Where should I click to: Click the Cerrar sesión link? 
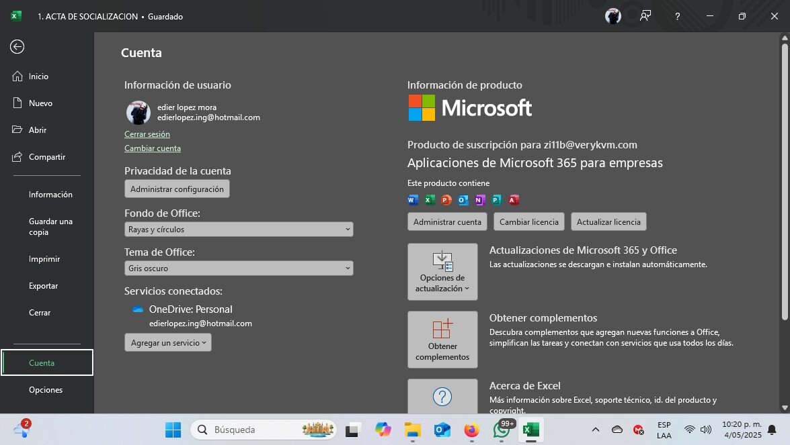pos(147,134)
